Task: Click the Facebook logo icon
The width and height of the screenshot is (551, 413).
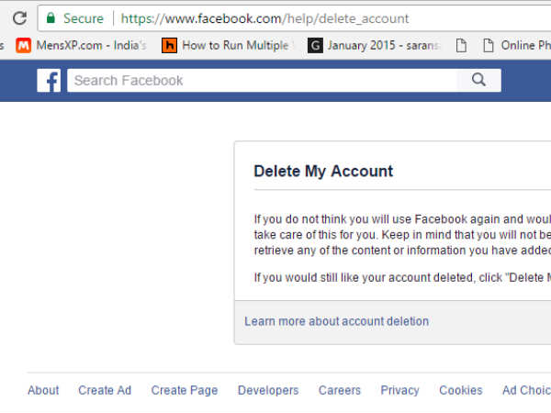Action: 49,81
